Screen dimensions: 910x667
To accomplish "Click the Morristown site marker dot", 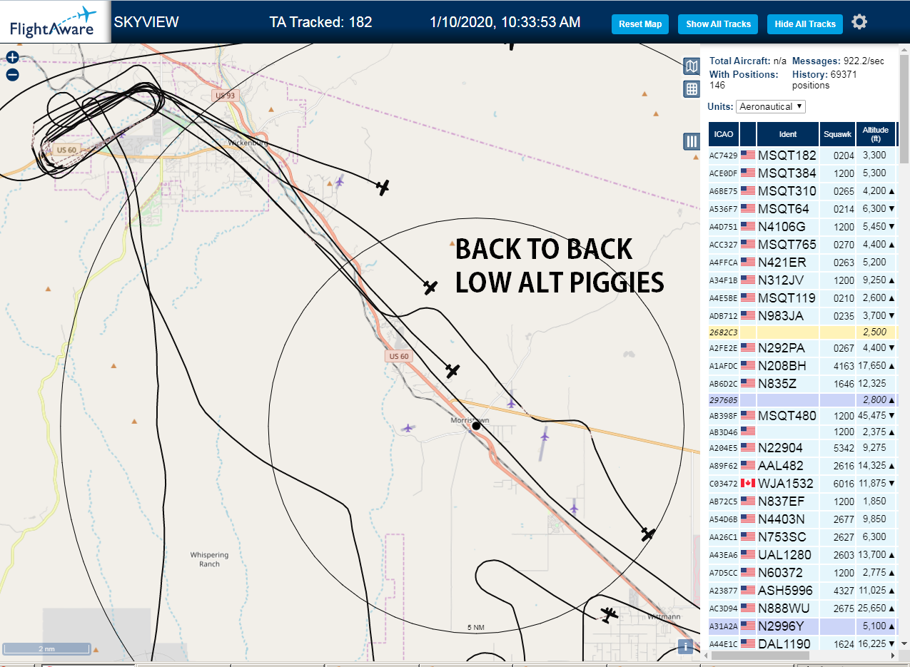I will 477,426.
